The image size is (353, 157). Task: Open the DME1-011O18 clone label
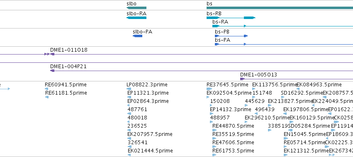[69, 50]
